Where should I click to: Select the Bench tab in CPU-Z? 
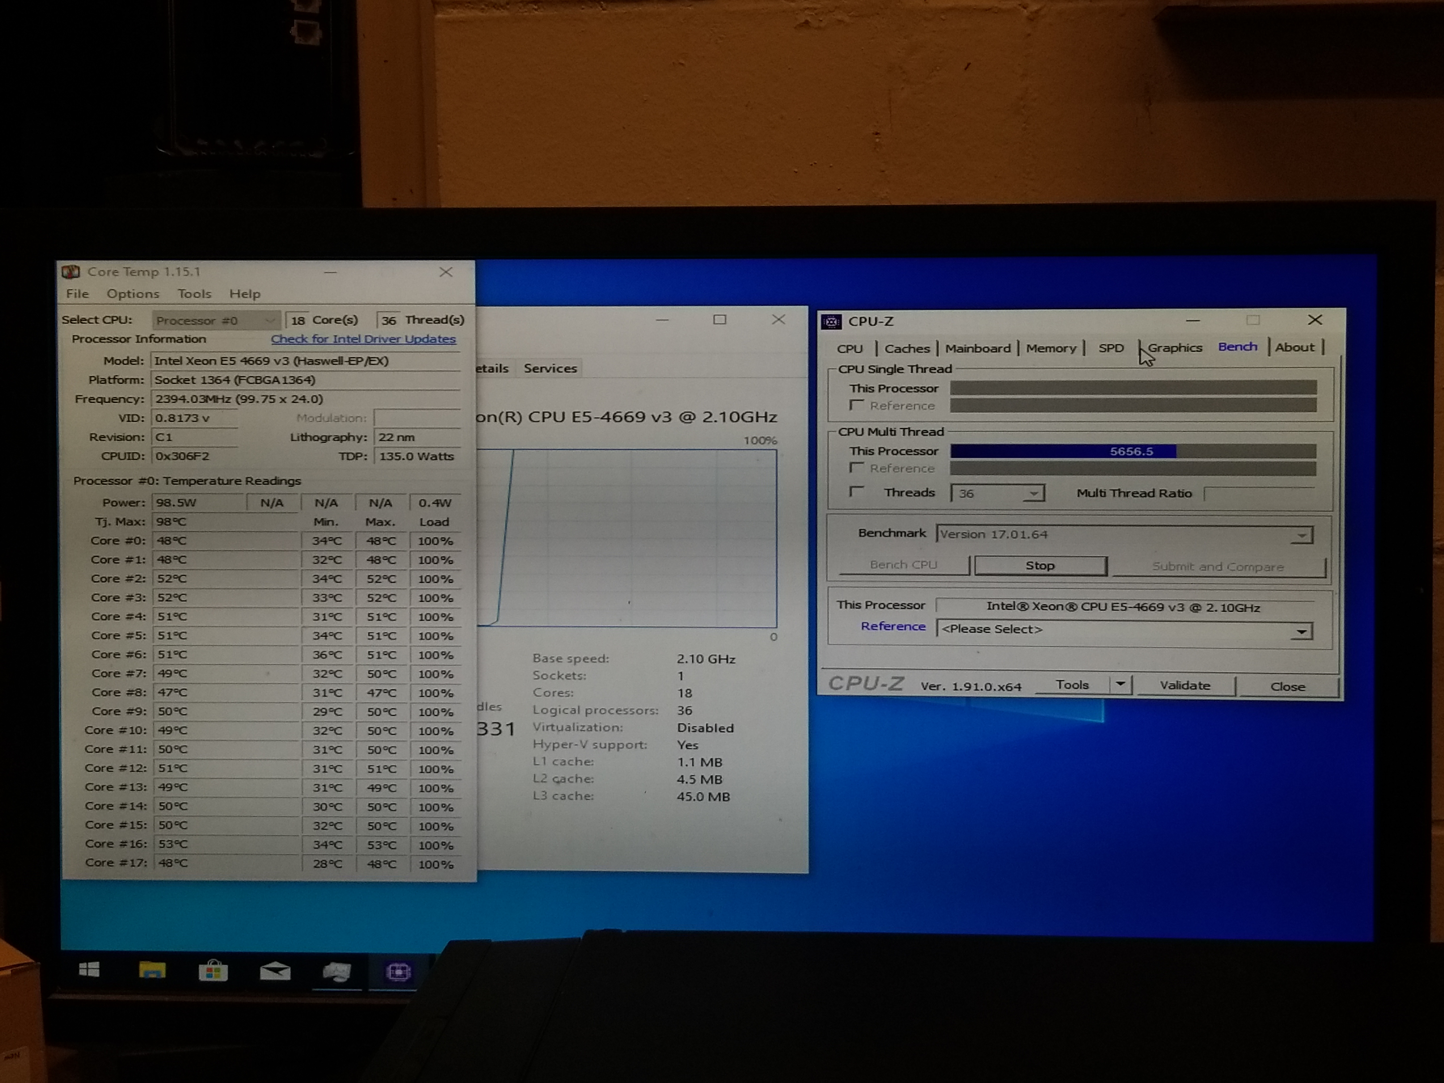point(1237,347)
